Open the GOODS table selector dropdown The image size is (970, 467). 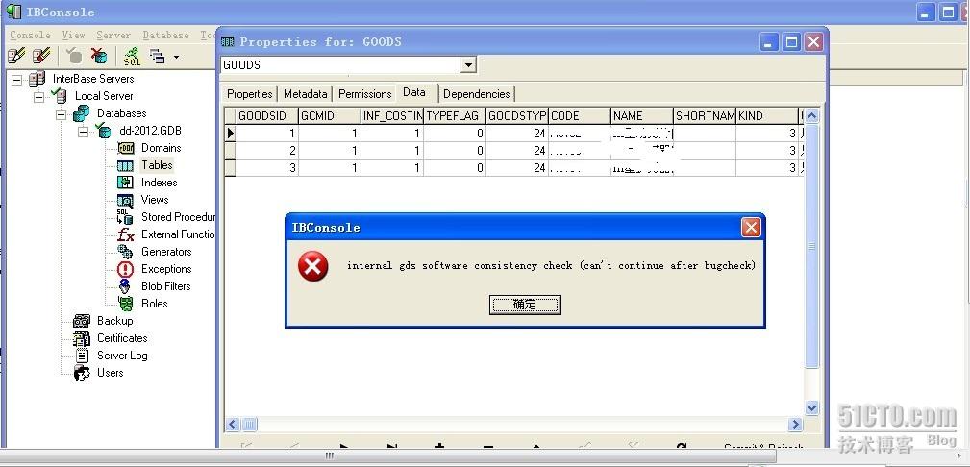(468, 65)
